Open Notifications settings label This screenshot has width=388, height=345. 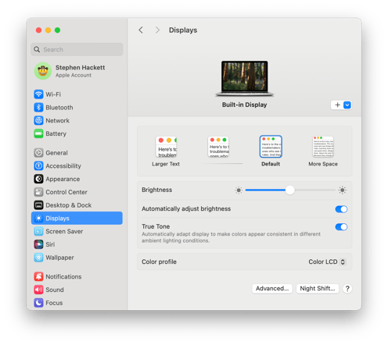coord(63,276)
